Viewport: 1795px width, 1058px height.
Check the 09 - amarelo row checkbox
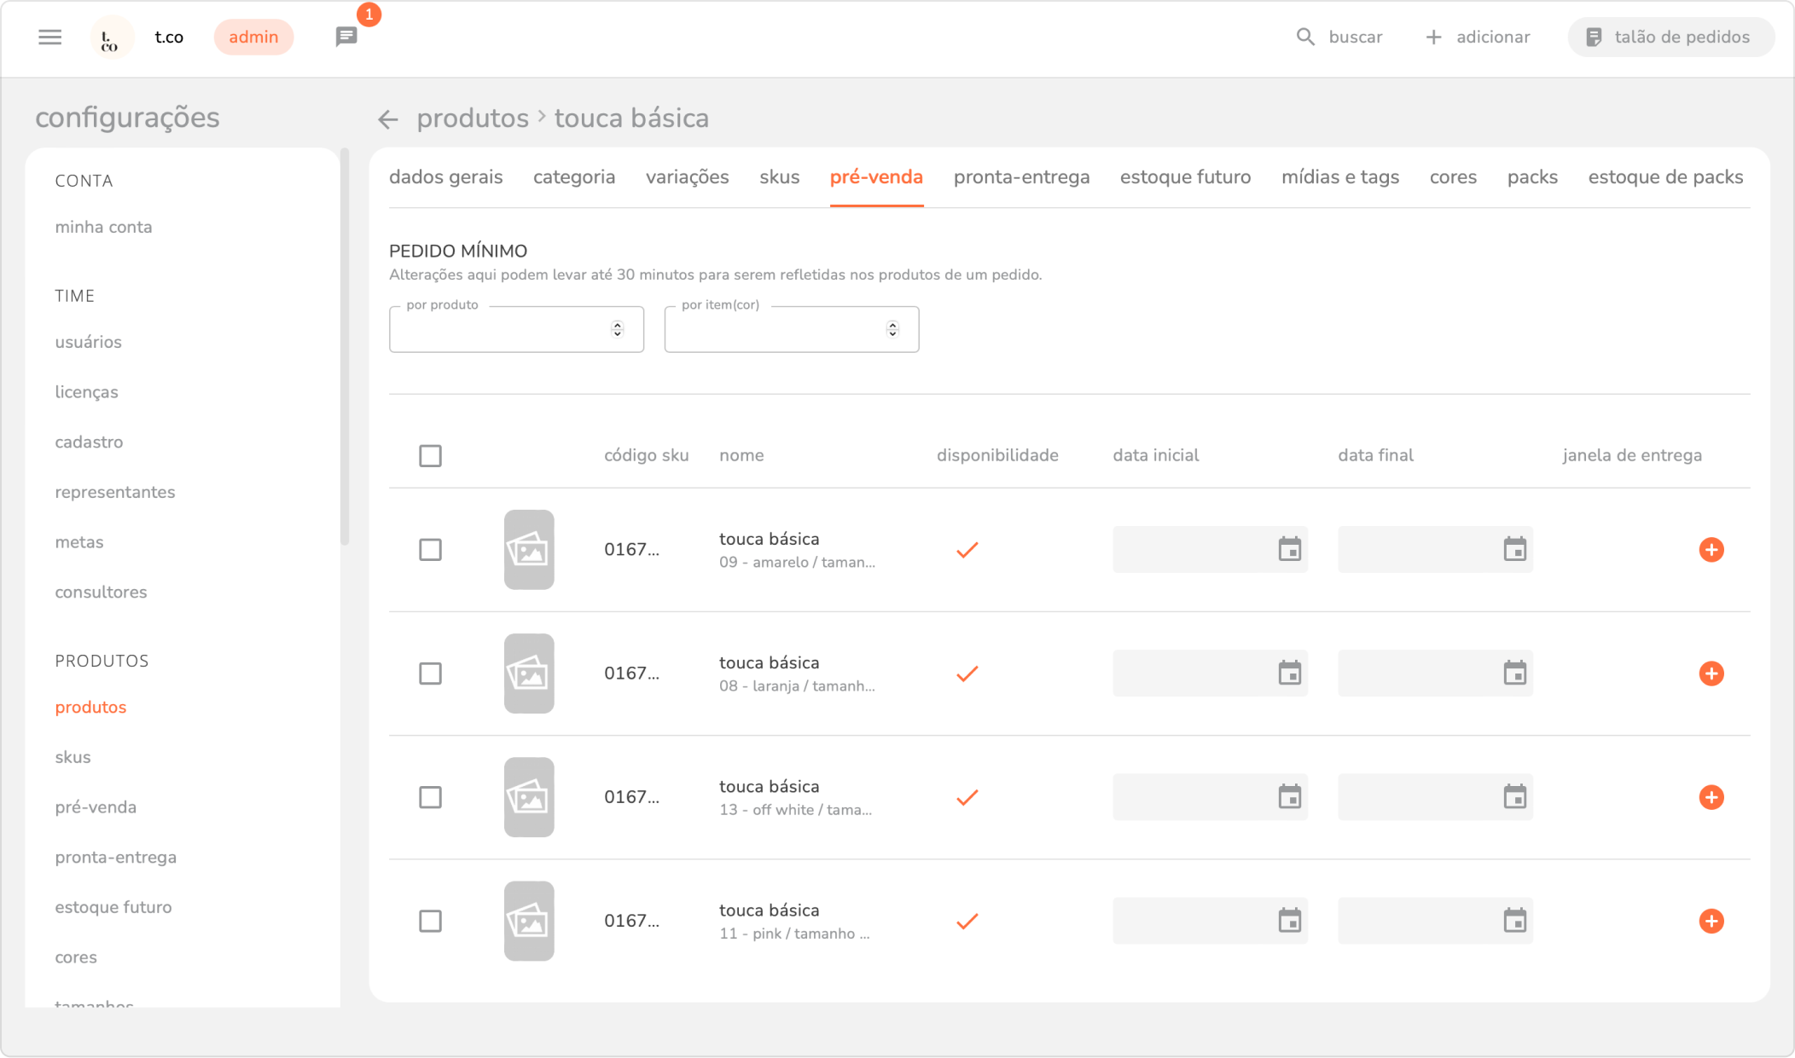tap(430, 550)
